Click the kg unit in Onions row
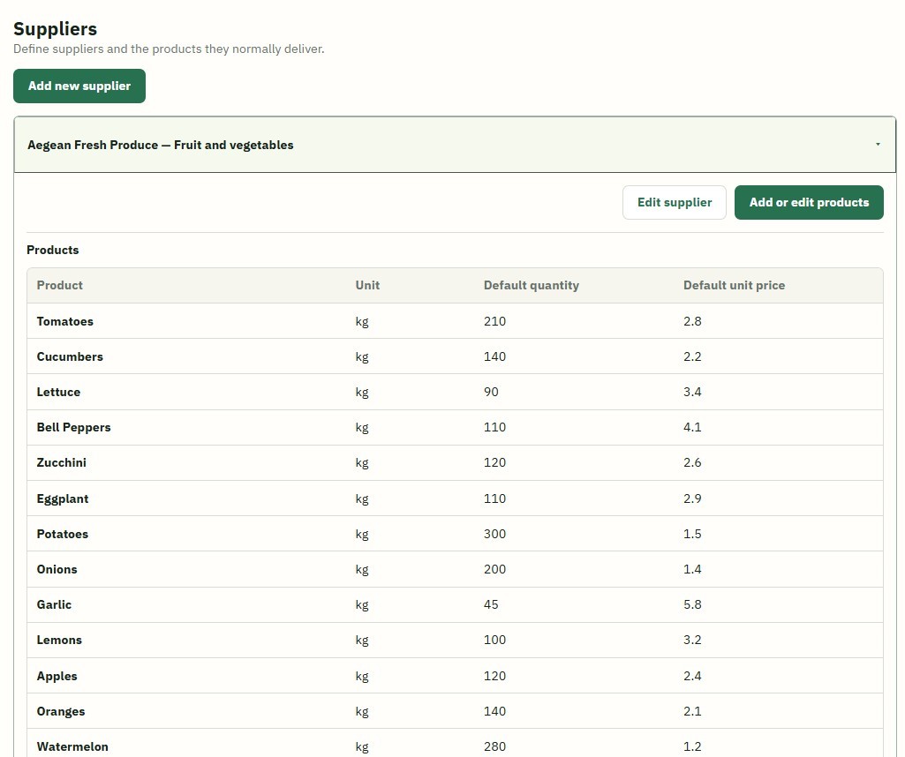The width and height of the screenshot is (905, 757). [x=362, y=570]
